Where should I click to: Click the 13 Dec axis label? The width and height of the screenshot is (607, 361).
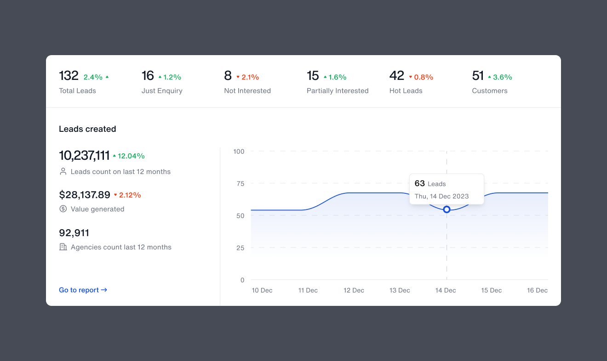click(400, 290)
